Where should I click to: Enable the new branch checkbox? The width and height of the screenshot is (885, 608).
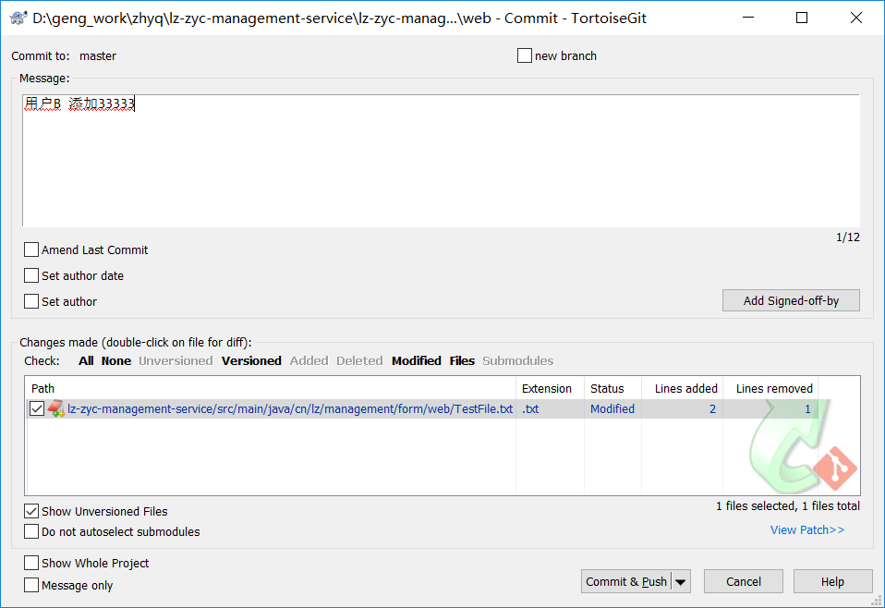[525, 55]
